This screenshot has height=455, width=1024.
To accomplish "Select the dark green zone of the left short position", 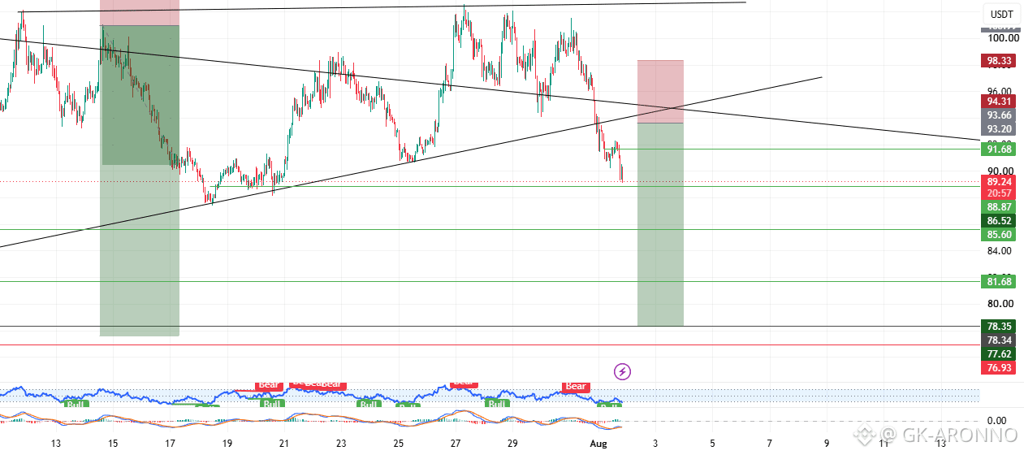I will (140, 95).
